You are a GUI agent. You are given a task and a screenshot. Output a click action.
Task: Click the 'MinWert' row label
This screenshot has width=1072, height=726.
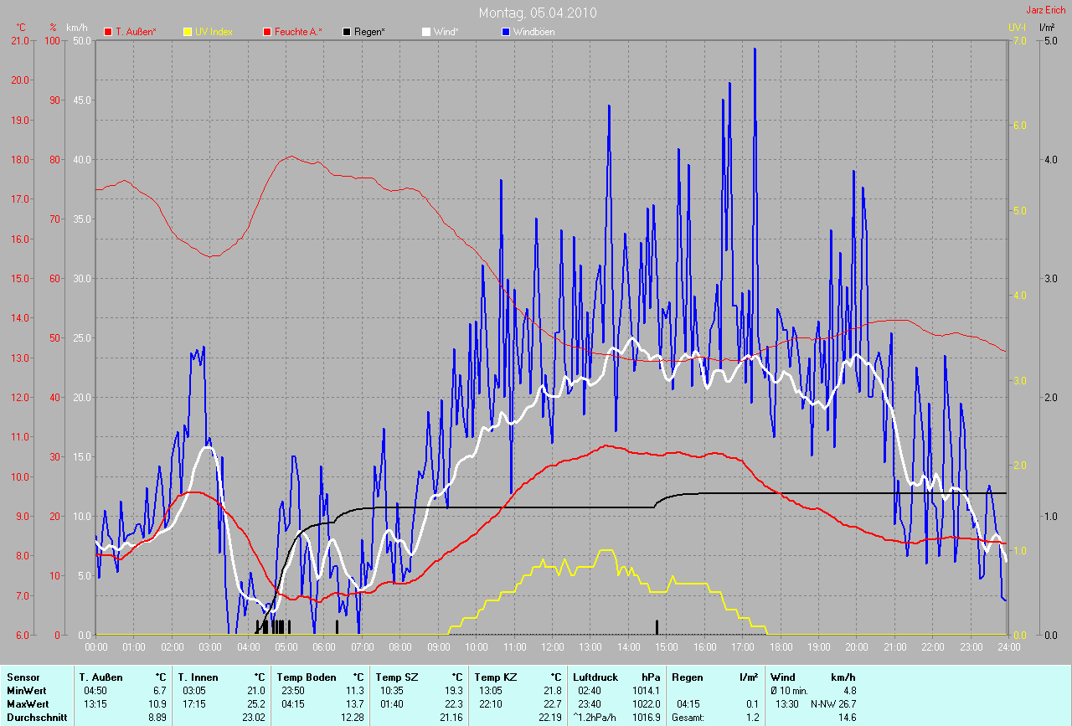(26, 691)
